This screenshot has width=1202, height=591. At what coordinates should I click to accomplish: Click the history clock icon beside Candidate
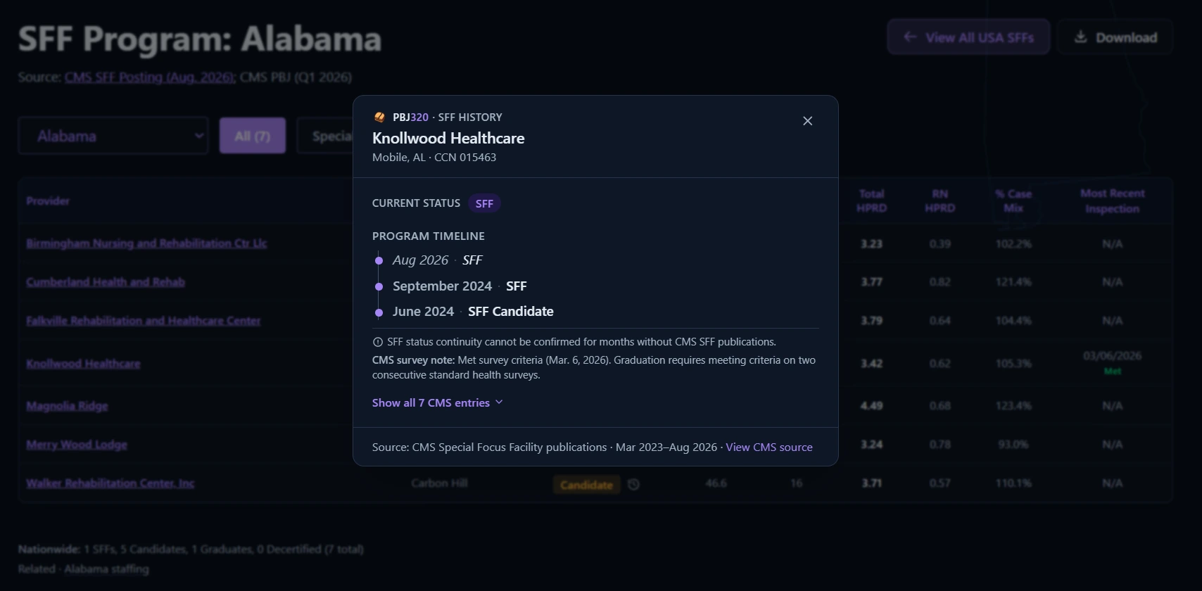click(x=633, y=484)
